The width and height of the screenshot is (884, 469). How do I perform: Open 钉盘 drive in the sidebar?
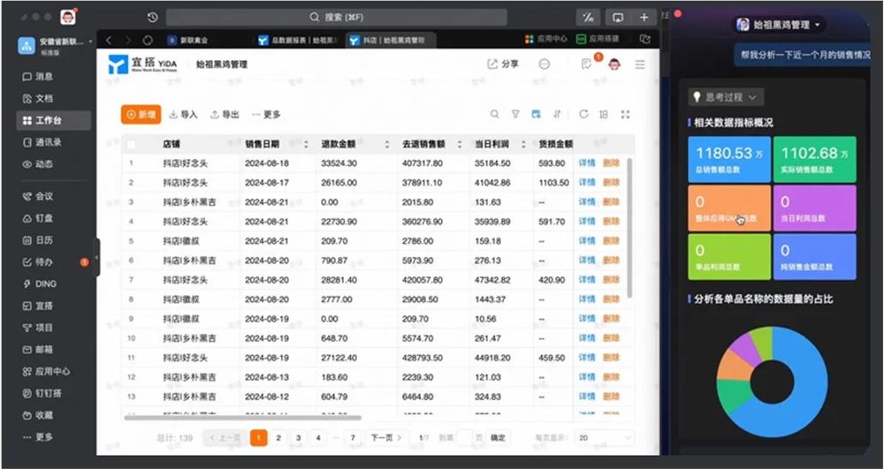(x=38, y=218)
